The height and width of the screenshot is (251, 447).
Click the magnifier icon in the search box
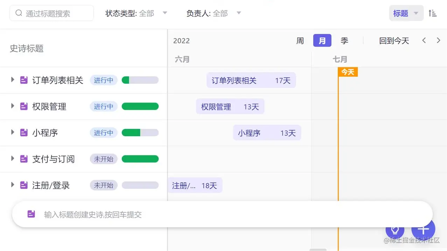(x=19, y=13)
